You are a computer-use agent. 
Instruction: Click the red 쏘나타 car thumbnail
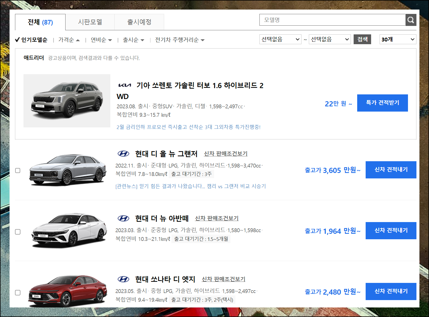tap(68, 291)
